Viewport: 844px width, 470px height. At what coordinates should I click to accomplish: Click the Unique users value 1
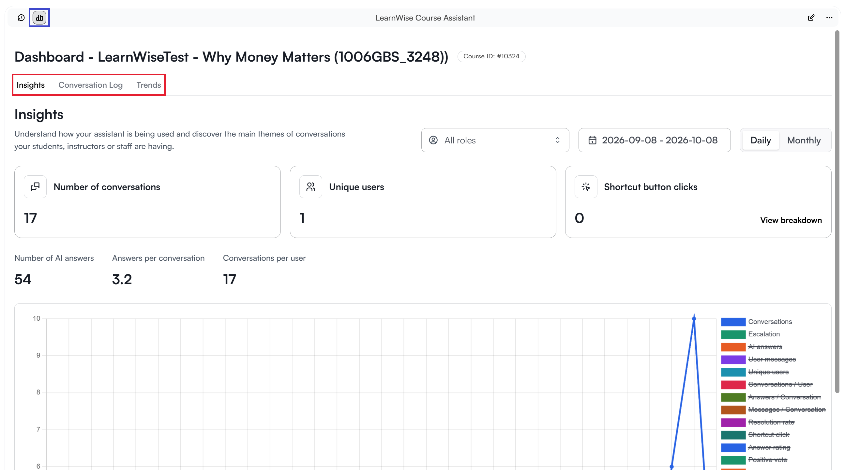coord(302,218)
